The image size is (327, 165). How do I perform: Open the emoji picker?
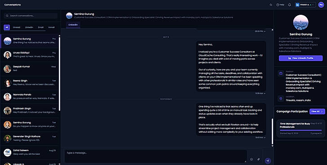pyautogui.click(x=252, y=159)
